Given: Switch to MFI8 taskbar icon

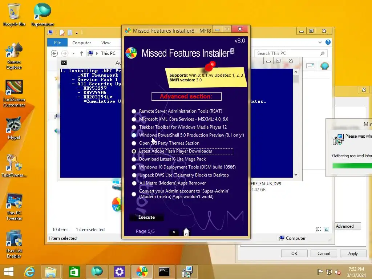Looking at the screenshot, I should 142,272.
